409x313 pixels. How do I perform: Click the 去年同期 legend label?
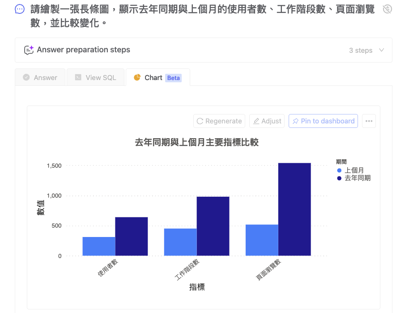tap(358, 178)
